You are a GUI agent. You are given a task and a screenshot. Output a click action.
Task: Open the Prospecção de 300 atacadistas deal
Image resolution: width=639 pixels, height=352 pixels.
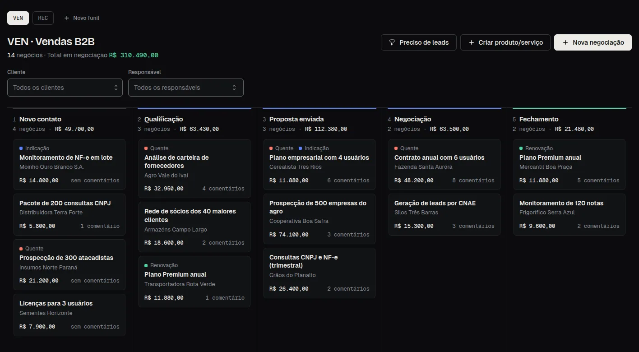pos(69,264)
